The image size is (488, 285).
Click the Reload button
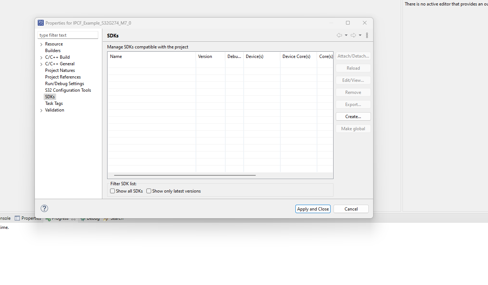click(353, 68)
